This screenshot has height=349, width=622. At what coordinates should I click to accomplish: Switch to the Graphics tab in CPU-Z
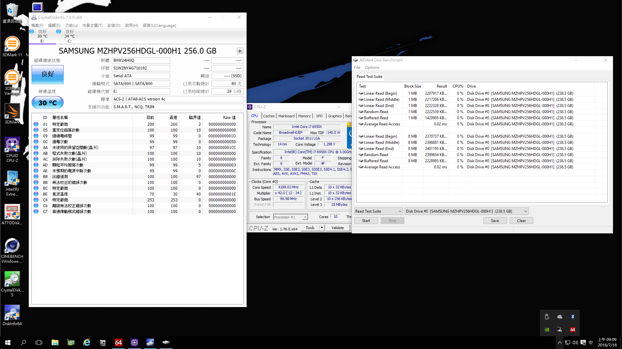(335, 116)
